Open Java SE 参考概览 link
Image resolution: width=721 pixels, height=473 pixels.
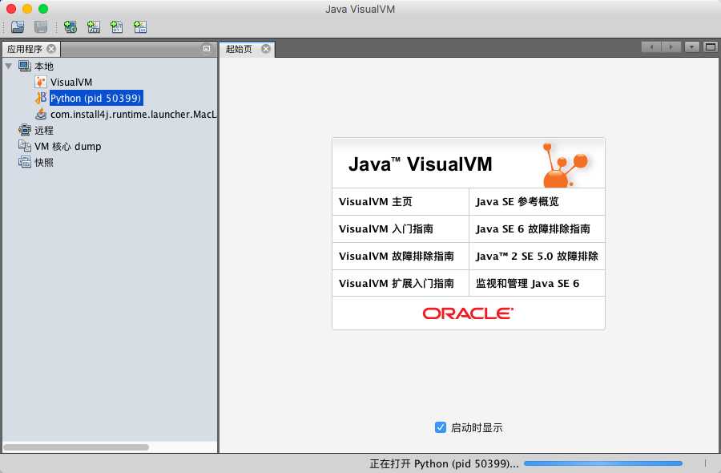tap(518, 201)
